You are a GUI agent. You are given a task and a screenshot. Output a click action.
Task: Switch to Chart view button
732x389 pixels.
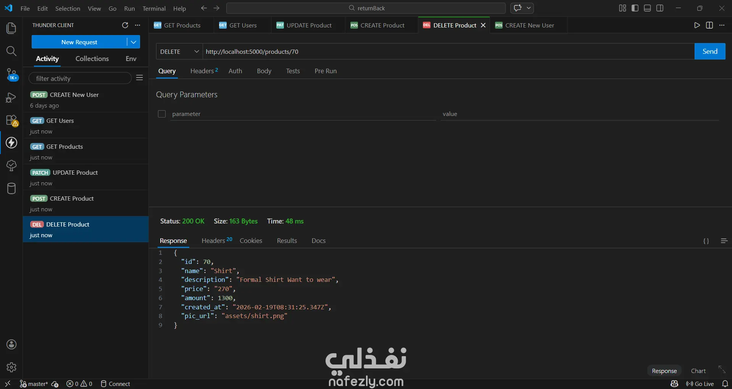click(698, 371)
